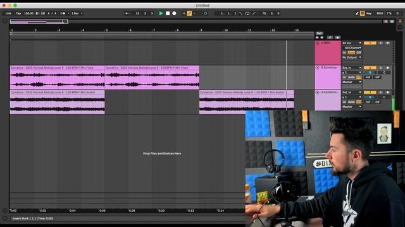Toggle track 3 Cymatics activator
Viewport: 405px width, 227px height.
(370, 92)
